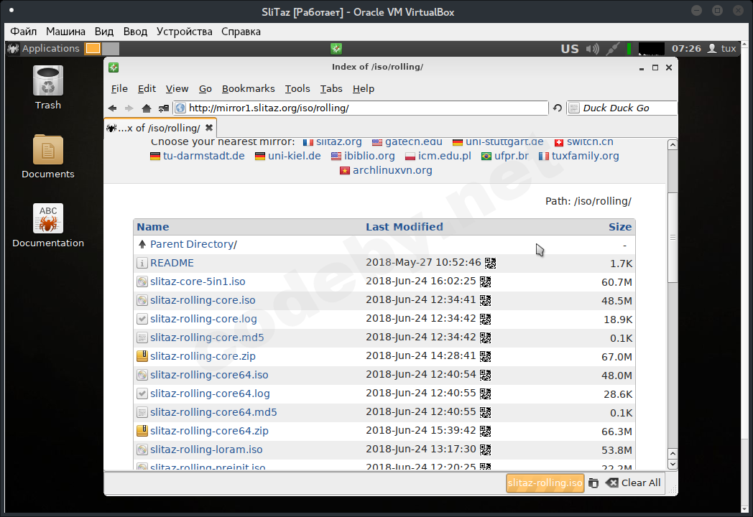Click in the URL address field
This screenshot has width=753, height=517.
(x=361, y=108)
